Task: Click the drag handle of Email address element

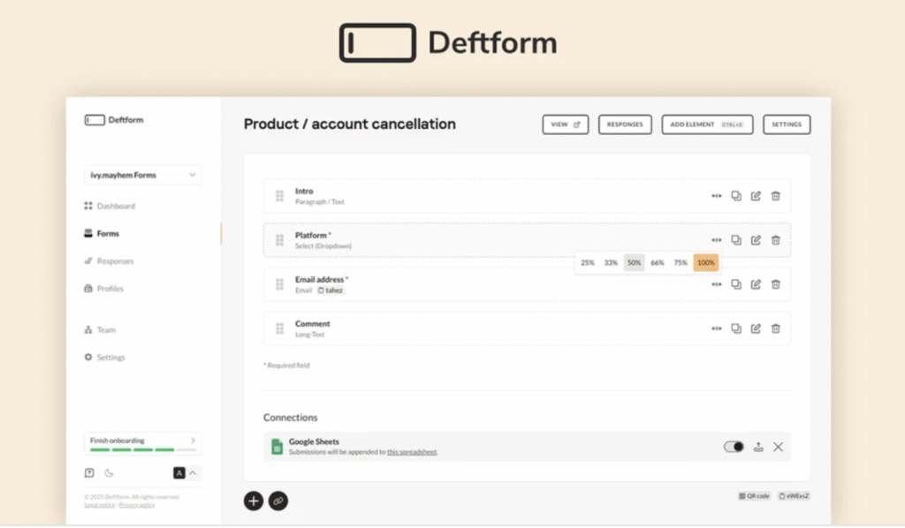Action: tap(279, 284)
